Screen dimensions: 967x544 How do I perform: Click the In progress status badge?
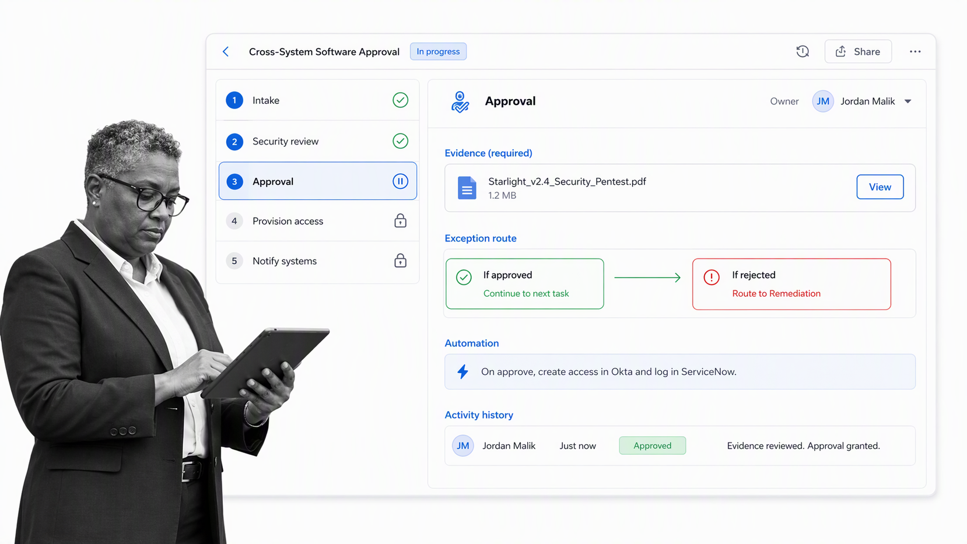[x=438, y=51]
